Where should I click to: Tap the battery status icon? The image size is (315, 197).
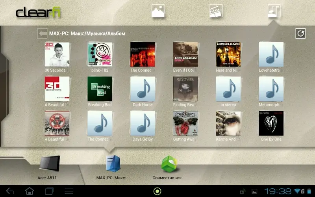point(309,191)
